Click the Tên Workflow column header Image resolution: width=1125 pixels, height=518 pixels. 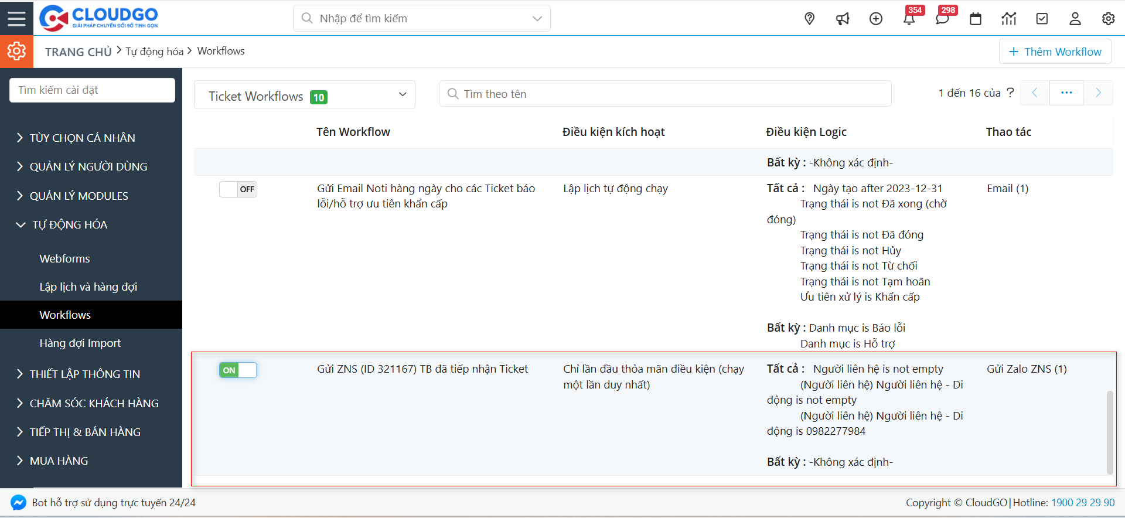pyautogui.click(x=353, y=132)
